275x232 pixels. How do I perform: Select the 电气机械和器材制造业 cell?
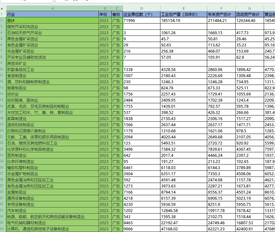52,223
